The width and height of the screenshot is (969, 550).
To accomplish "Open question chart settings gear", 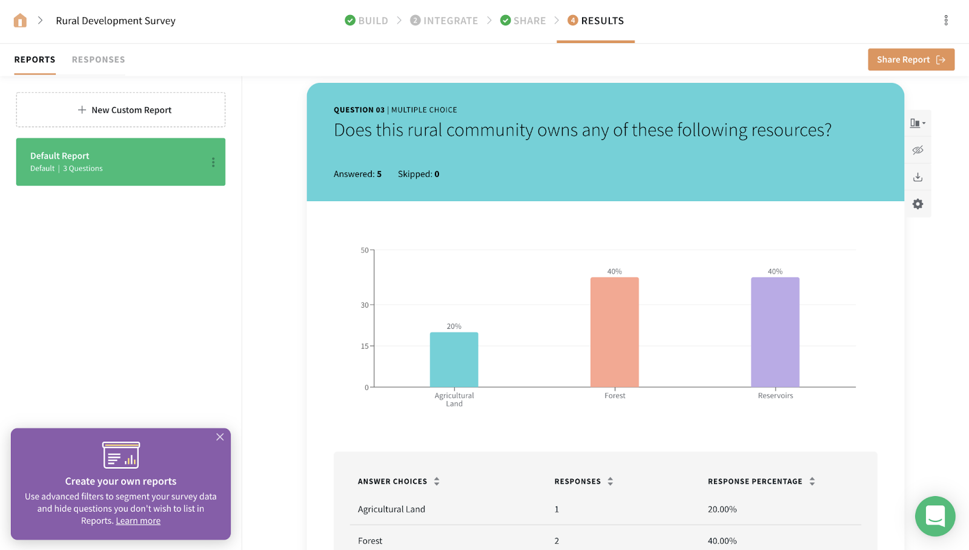I will point(918,204).
